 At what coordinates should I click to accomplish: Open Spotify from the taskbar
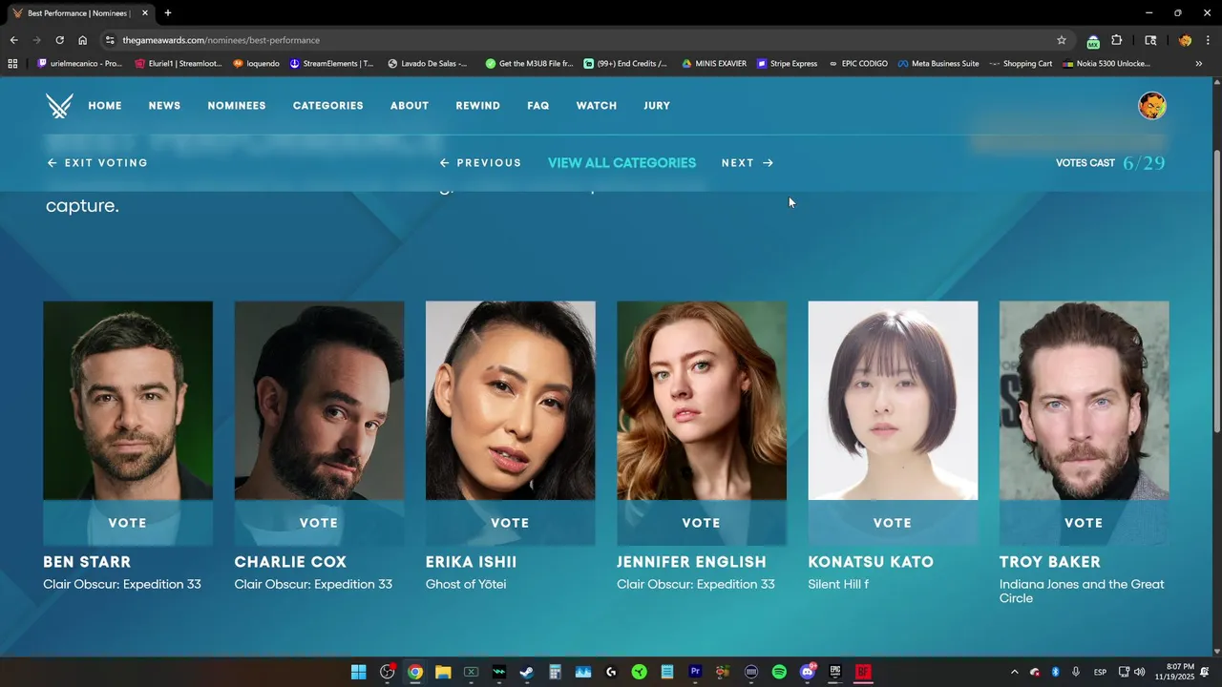tap(779, 672)
